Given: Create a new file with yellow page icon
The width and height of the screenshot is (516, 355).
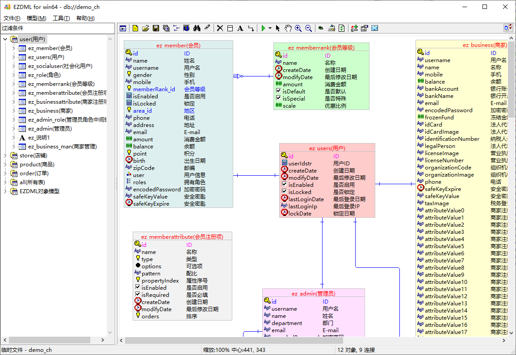Looking at the screenshot, I should (x=135, y=28).
